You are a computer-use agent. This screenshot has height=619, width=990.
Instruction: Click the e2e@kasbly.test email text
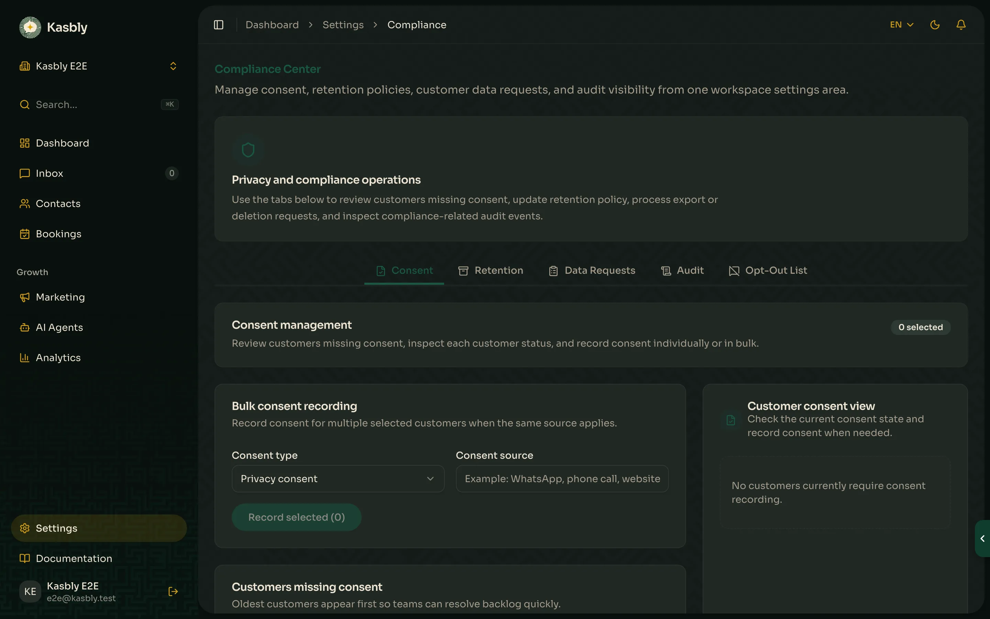[x=81, y=598]
